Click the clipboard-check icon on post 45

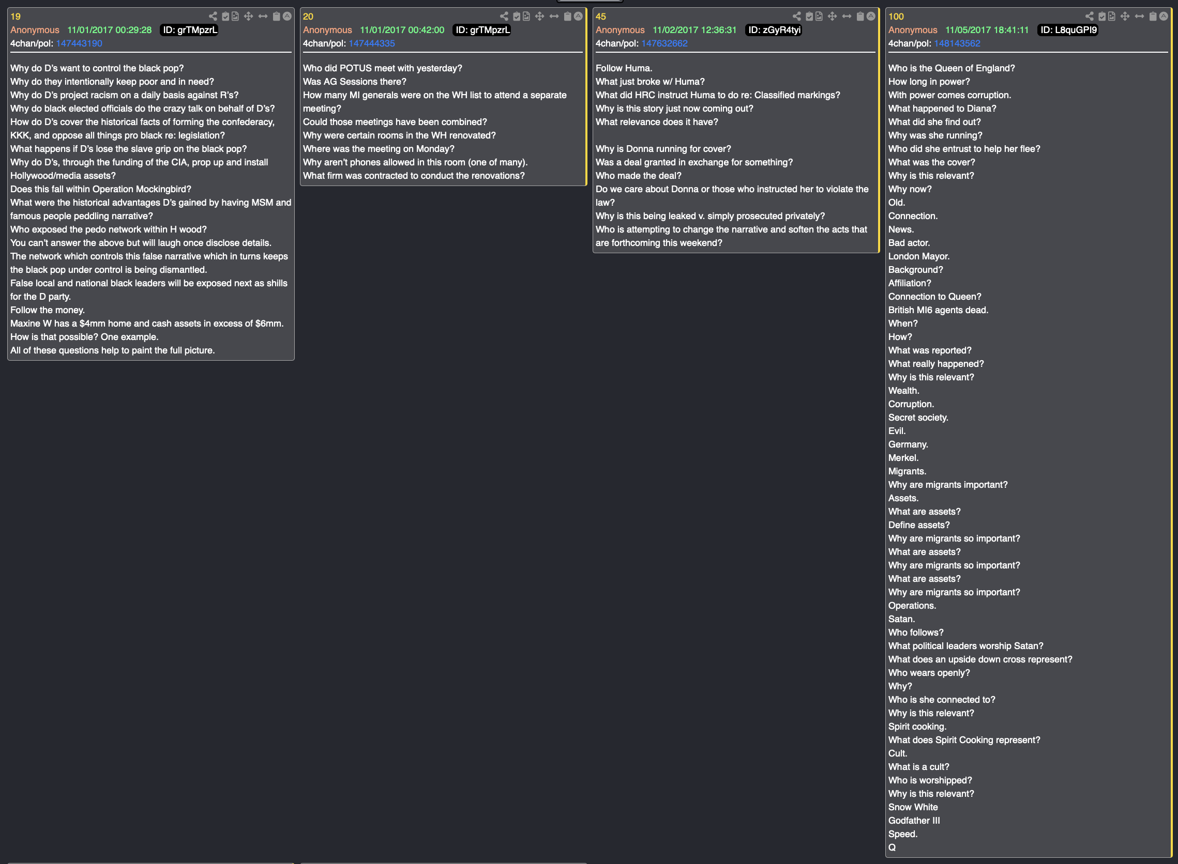click(809, 16)
